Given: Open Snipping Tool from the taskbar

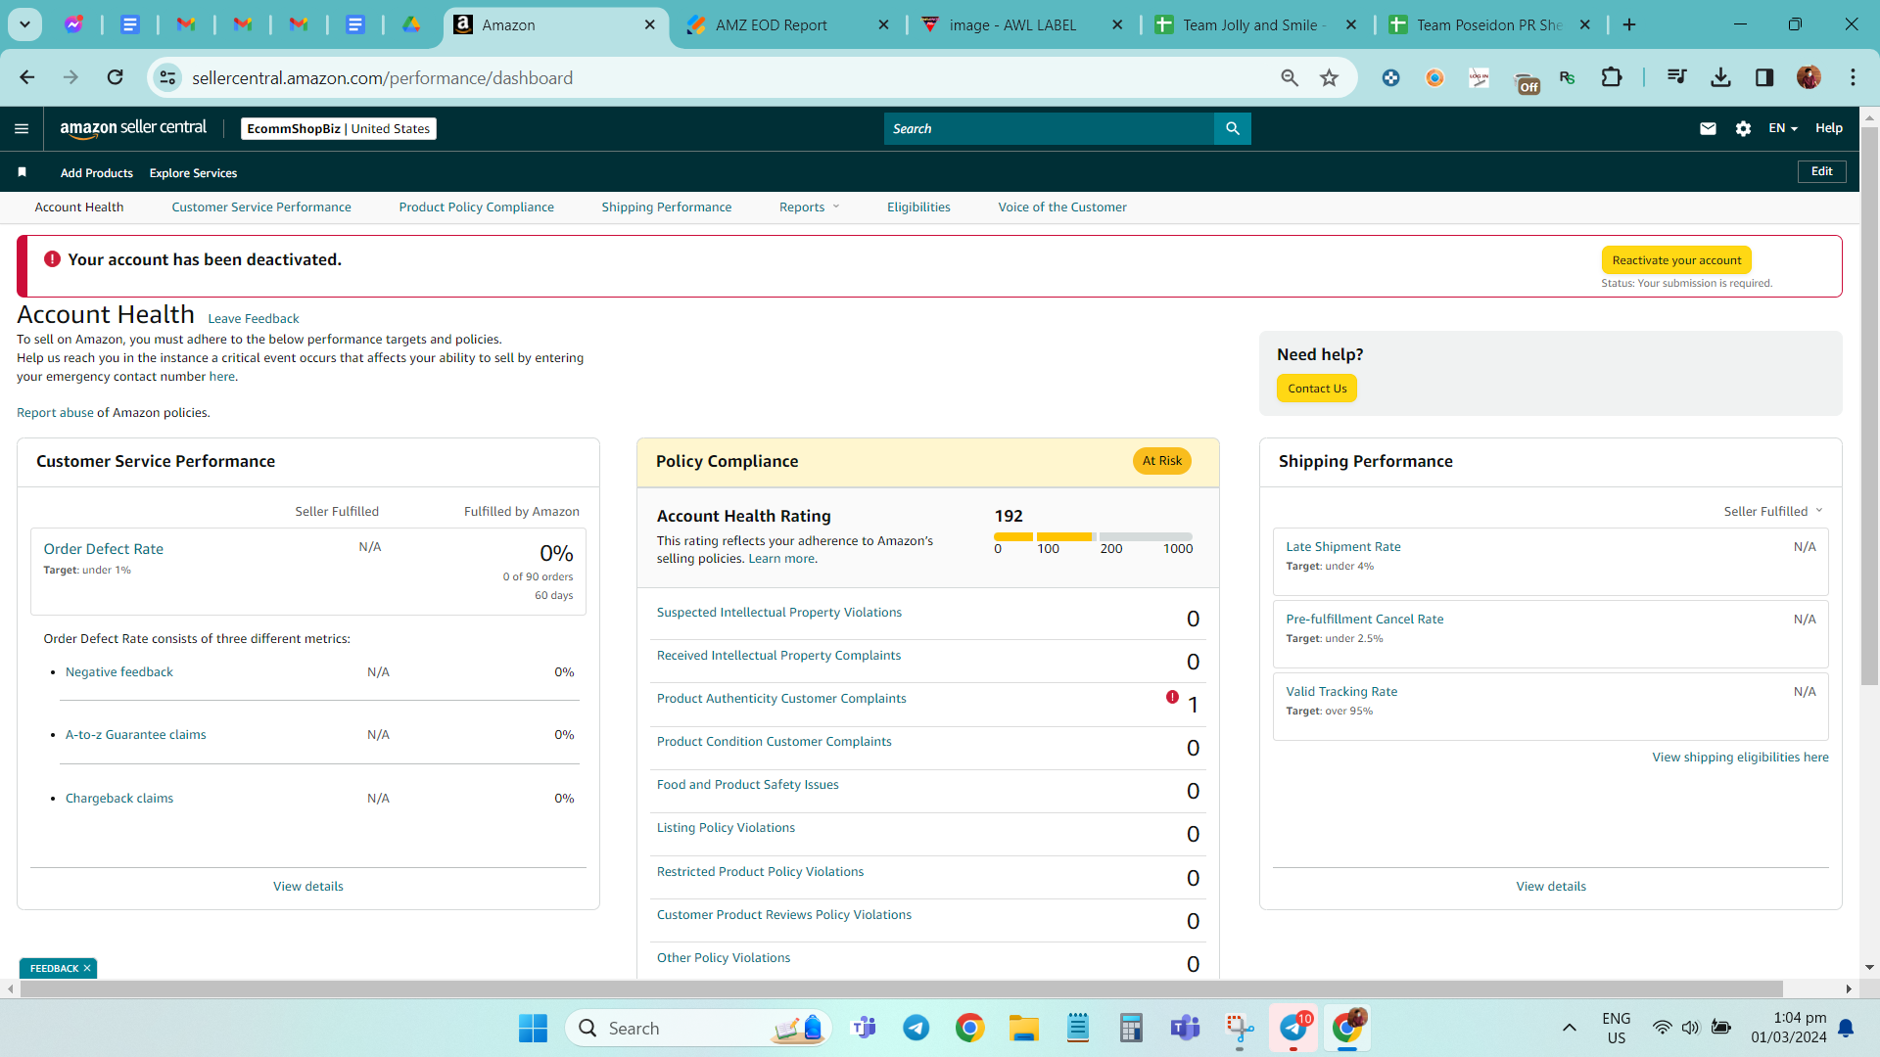Looking at the screenshot, I should coord(1240,1028).
